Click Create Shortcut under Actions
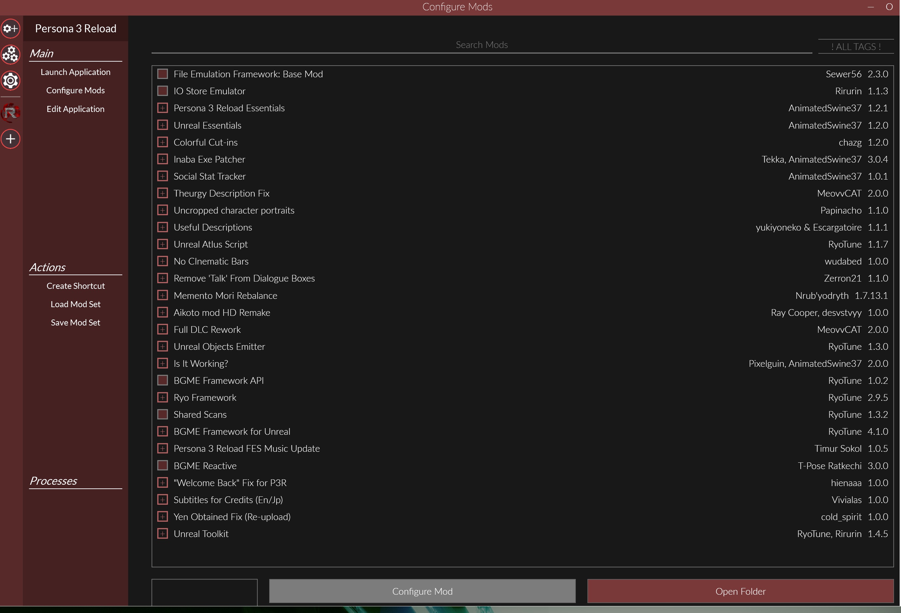This screenshot has height=613, width=901. pos(76,286)
